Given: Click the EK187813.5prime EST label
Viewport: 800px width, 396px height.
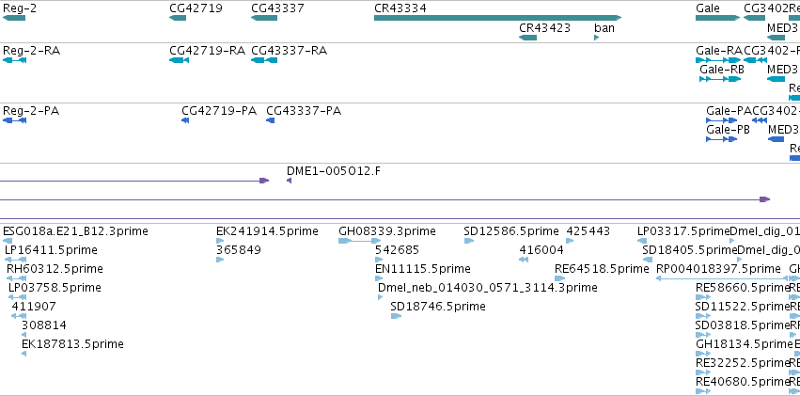Looking at the screenshot, I should [x=72, y=344].
